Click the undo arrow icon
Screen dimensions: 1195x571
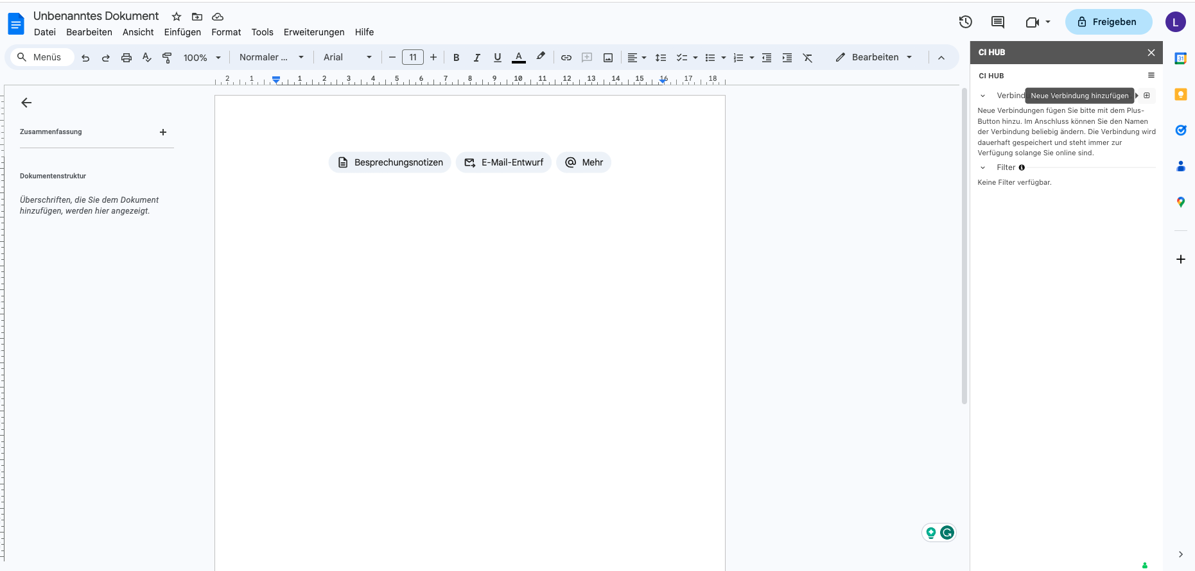click(85, 58)
